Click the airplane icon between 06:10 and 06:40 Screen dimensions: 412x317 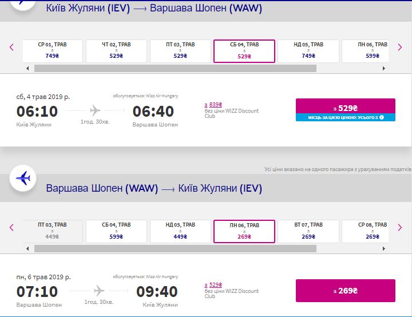95,110
